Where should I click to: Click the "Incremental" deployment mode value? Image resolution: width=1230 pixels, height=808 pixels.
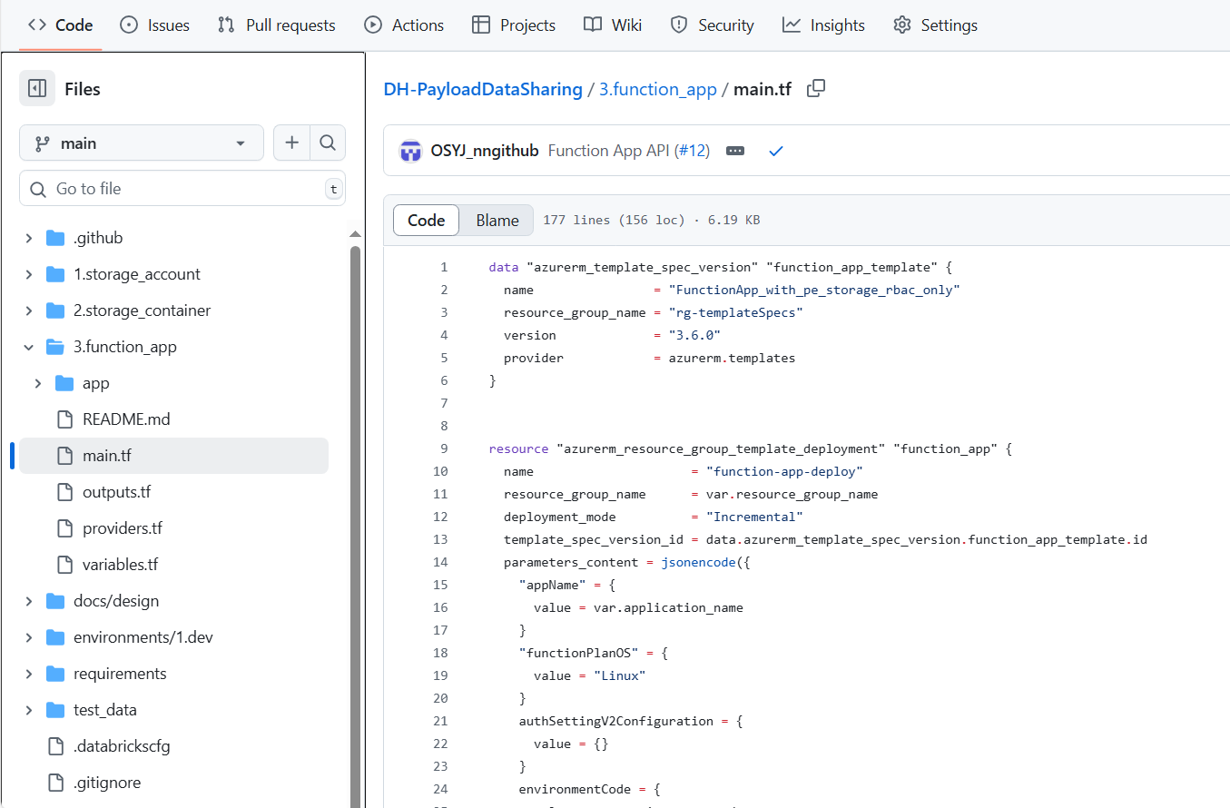pos(755,517)
